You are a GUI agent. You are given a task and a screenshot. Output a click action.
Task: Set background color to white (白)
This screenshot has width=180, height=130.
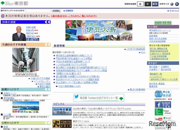[x=140, y=4]
